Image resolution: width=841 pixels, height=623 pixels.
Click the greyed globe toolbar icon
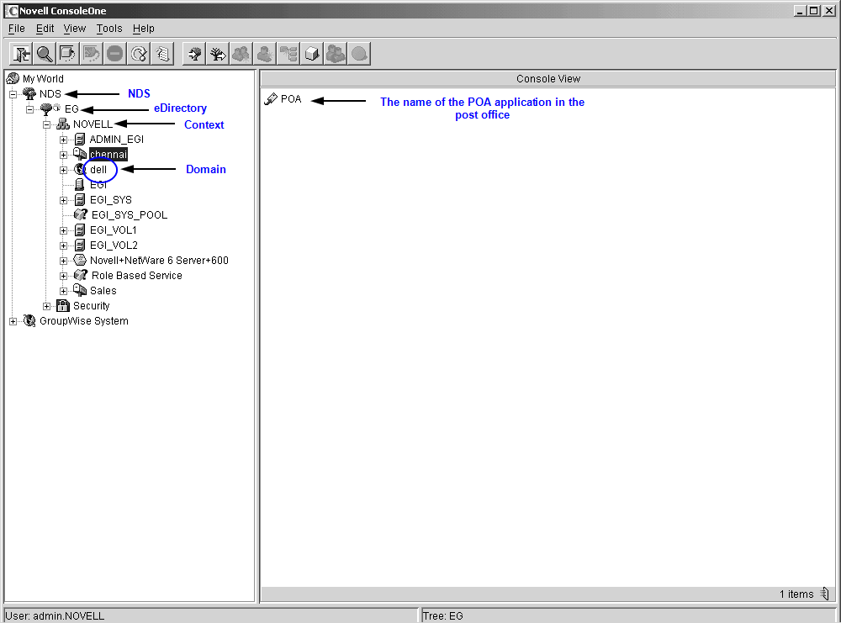click(x=359, y=54)
